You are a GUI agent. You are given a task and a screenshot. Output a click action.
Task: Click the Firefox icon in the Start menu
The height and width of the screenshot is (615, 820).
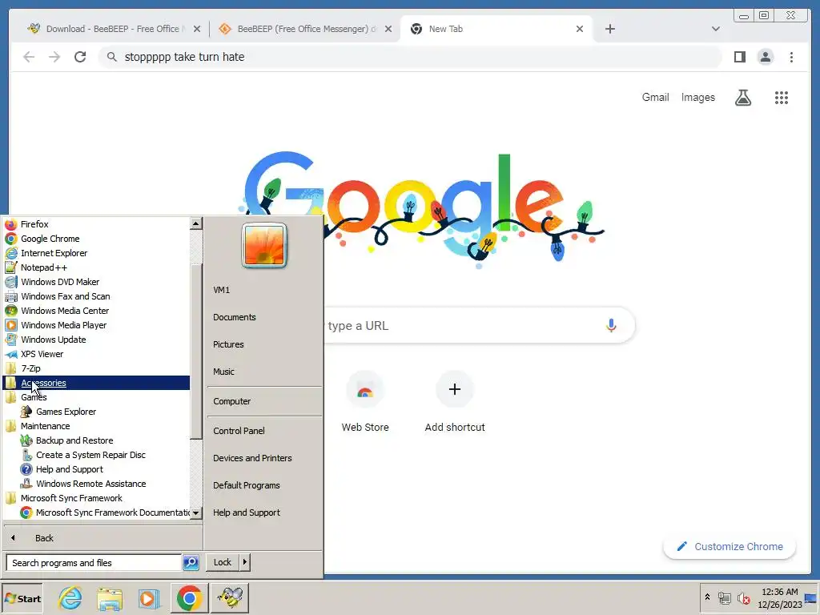(x=11, y=224)
